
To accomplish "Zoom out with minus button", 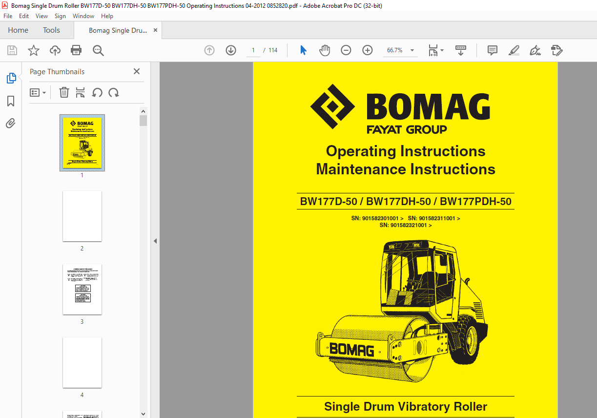I will [x=346, y=50].
